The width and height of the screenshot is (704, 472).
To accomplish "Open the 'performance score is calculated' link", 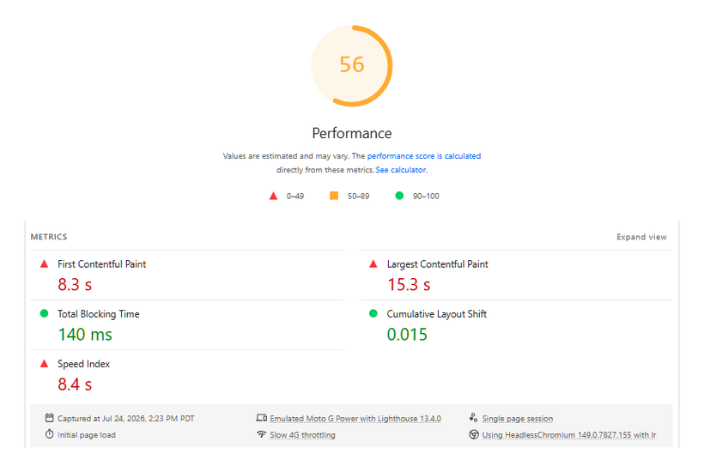I will [424, 156].
